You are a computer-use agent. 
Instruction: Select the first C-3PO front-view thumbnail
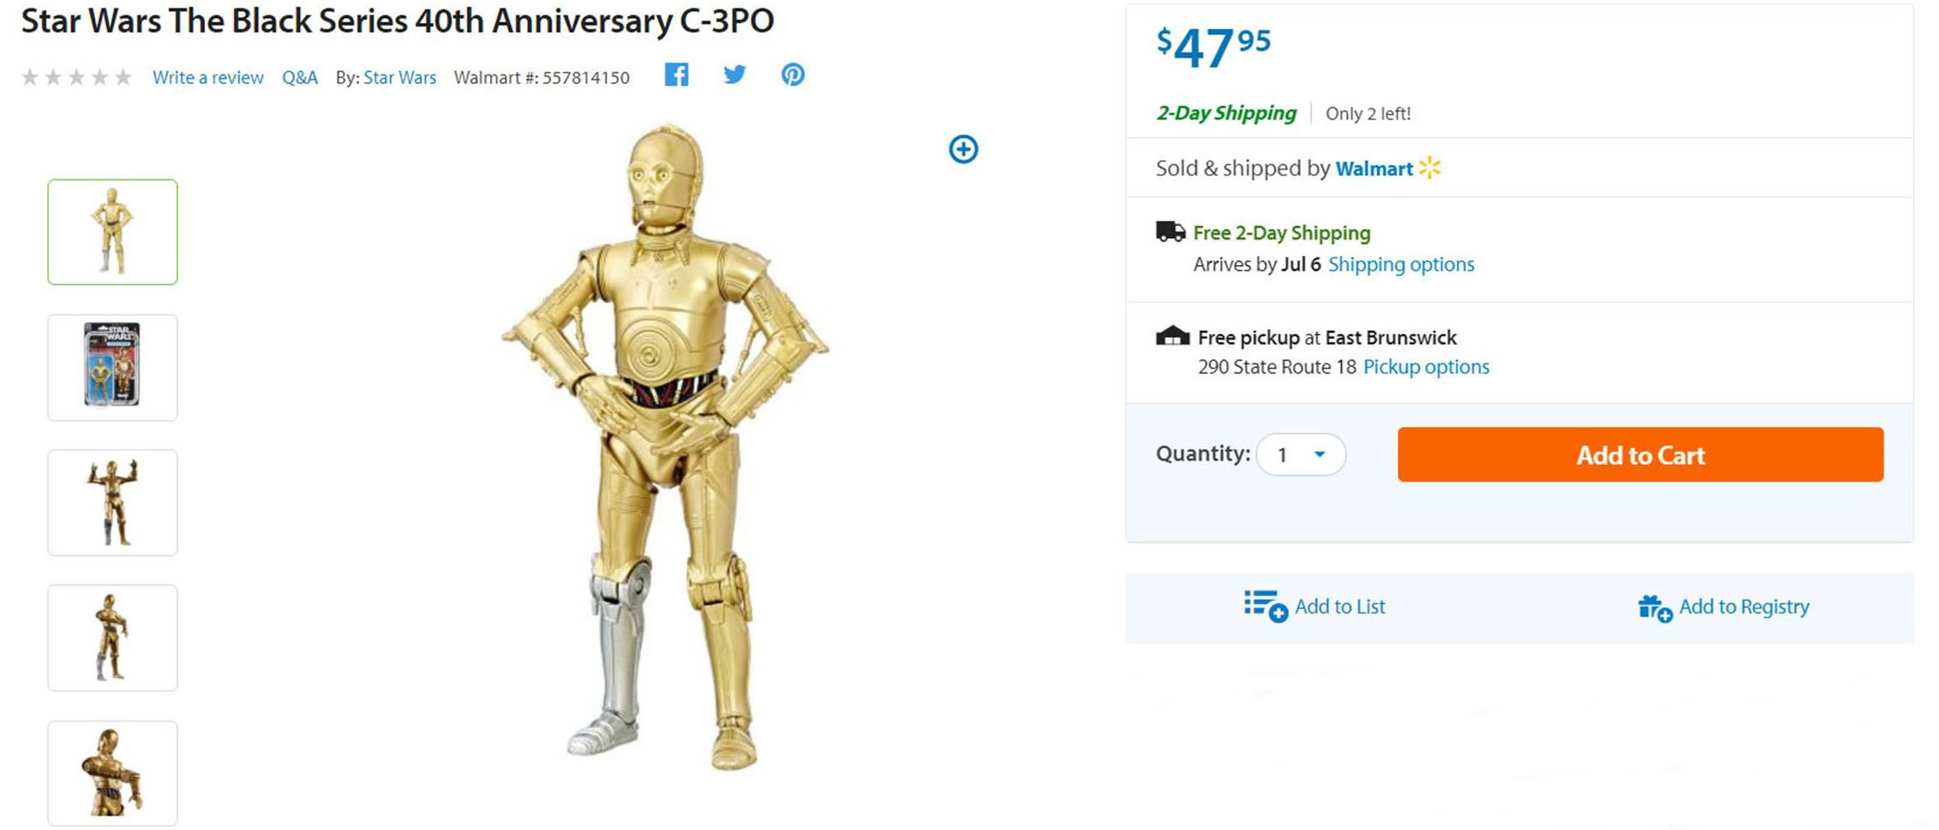click(x=113, y=232)
